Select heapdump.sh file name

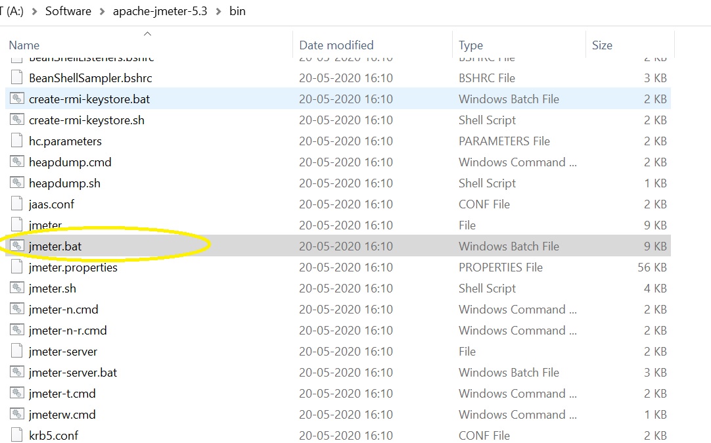tap(64, 183)
